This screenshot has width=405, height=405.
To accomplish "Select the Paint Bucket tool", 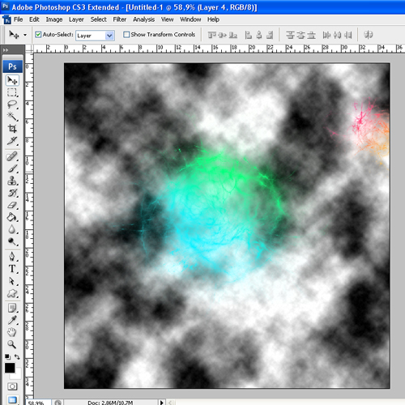I will click(12, 217).
